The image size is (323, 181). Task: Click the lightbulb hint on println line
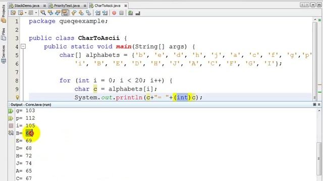pos(17,97)
